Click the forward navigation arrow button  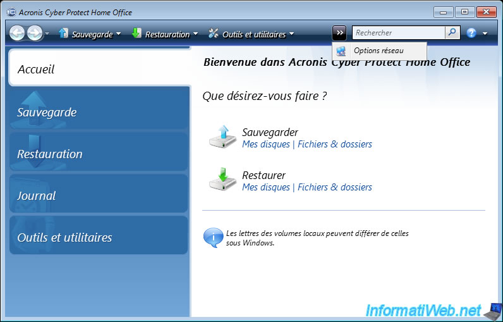pos(34,34)
